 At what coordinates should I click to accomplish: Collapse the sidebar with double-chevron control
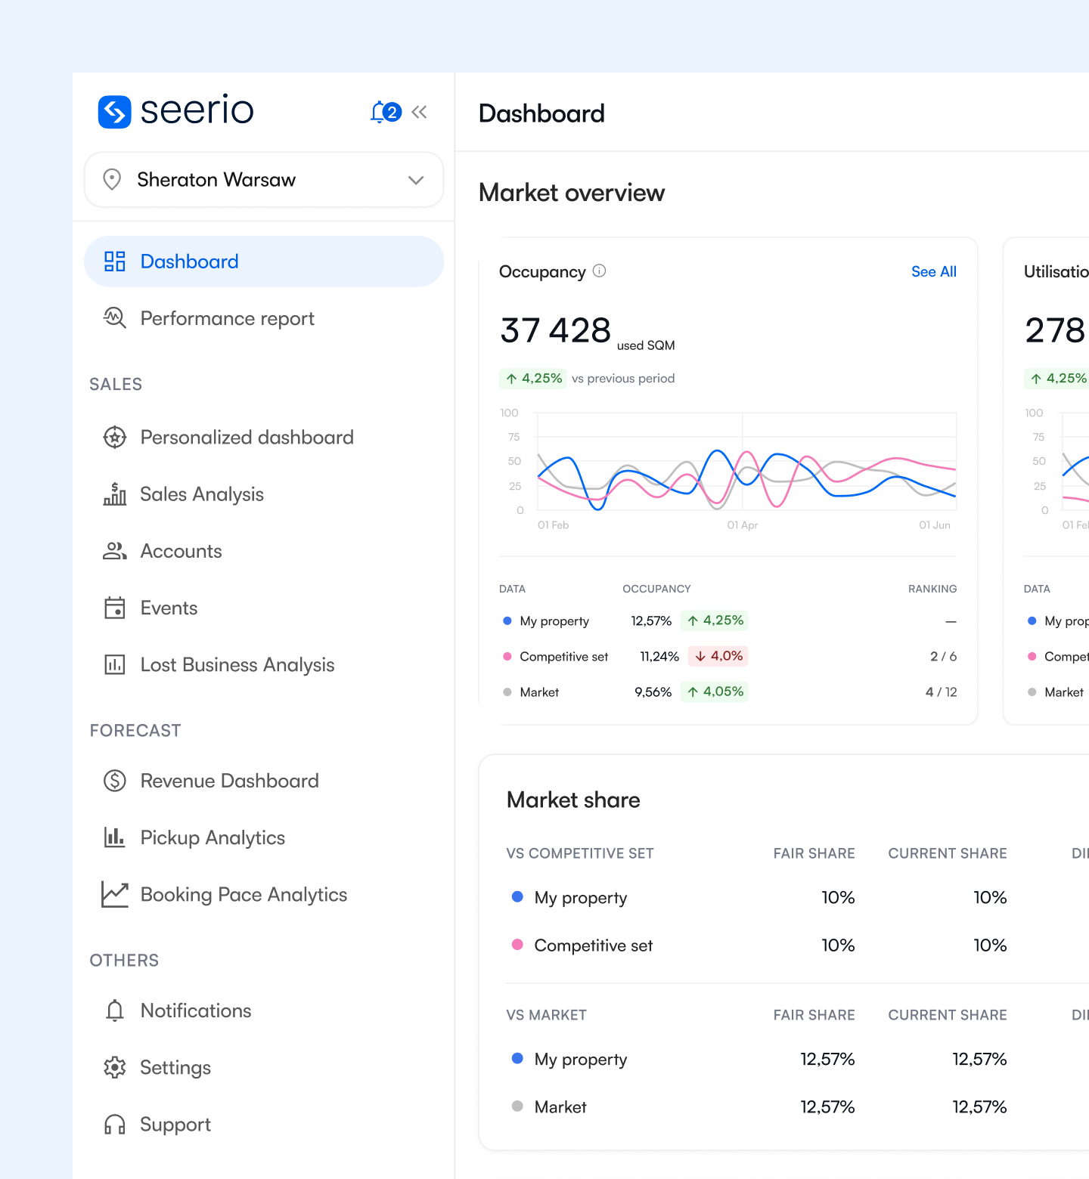click(x=420, y=111)
